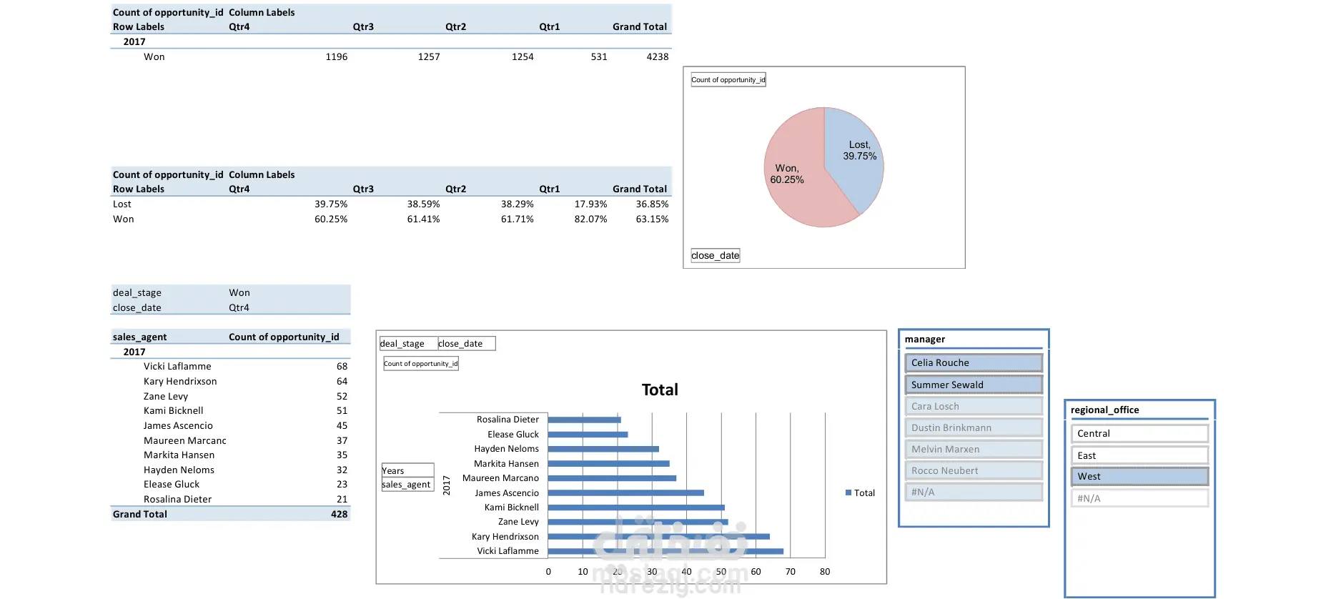Click the Total legend entry
Screen dimensions: 1341x599
point(860,492)
